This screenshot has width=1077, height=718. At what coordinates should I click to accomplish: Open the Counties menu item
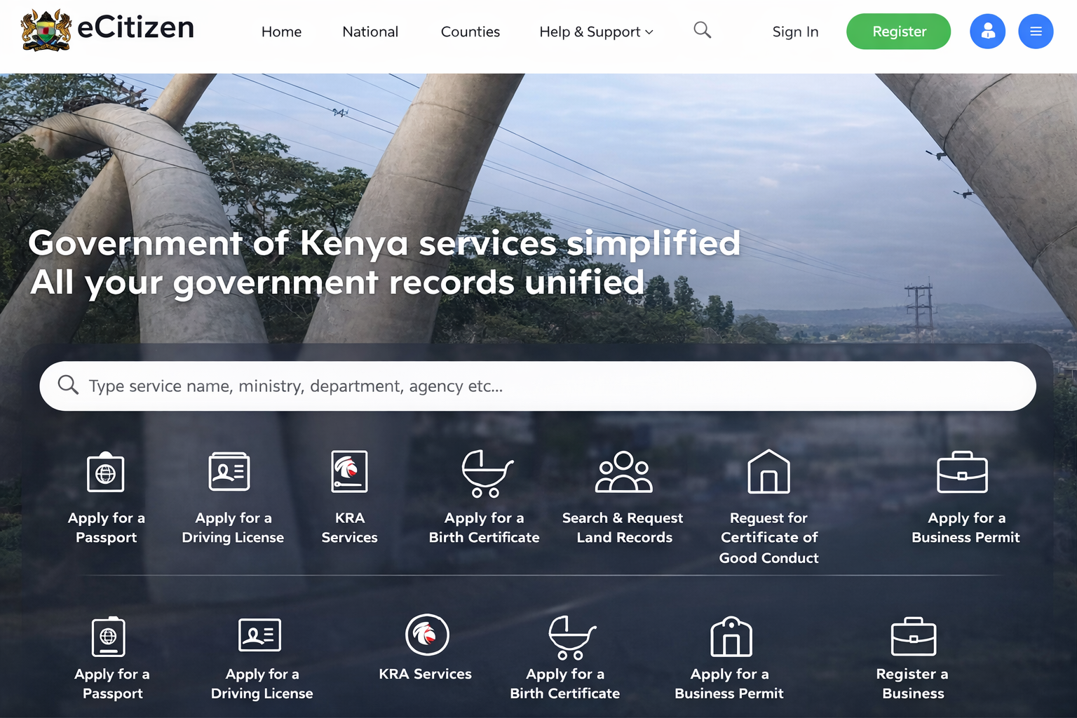[x=470, y=32]
